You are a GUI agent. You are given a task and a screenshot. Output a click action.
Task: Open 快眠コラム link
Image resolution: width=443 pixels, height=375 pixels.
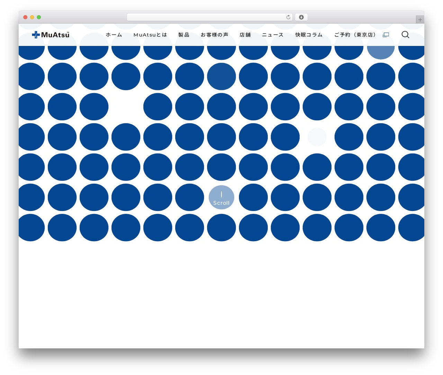(309, 35)
